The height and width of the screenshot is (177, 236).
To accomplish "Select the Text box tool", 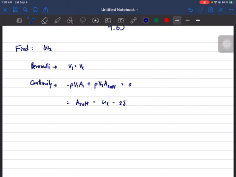I will [x=121, y=21].
